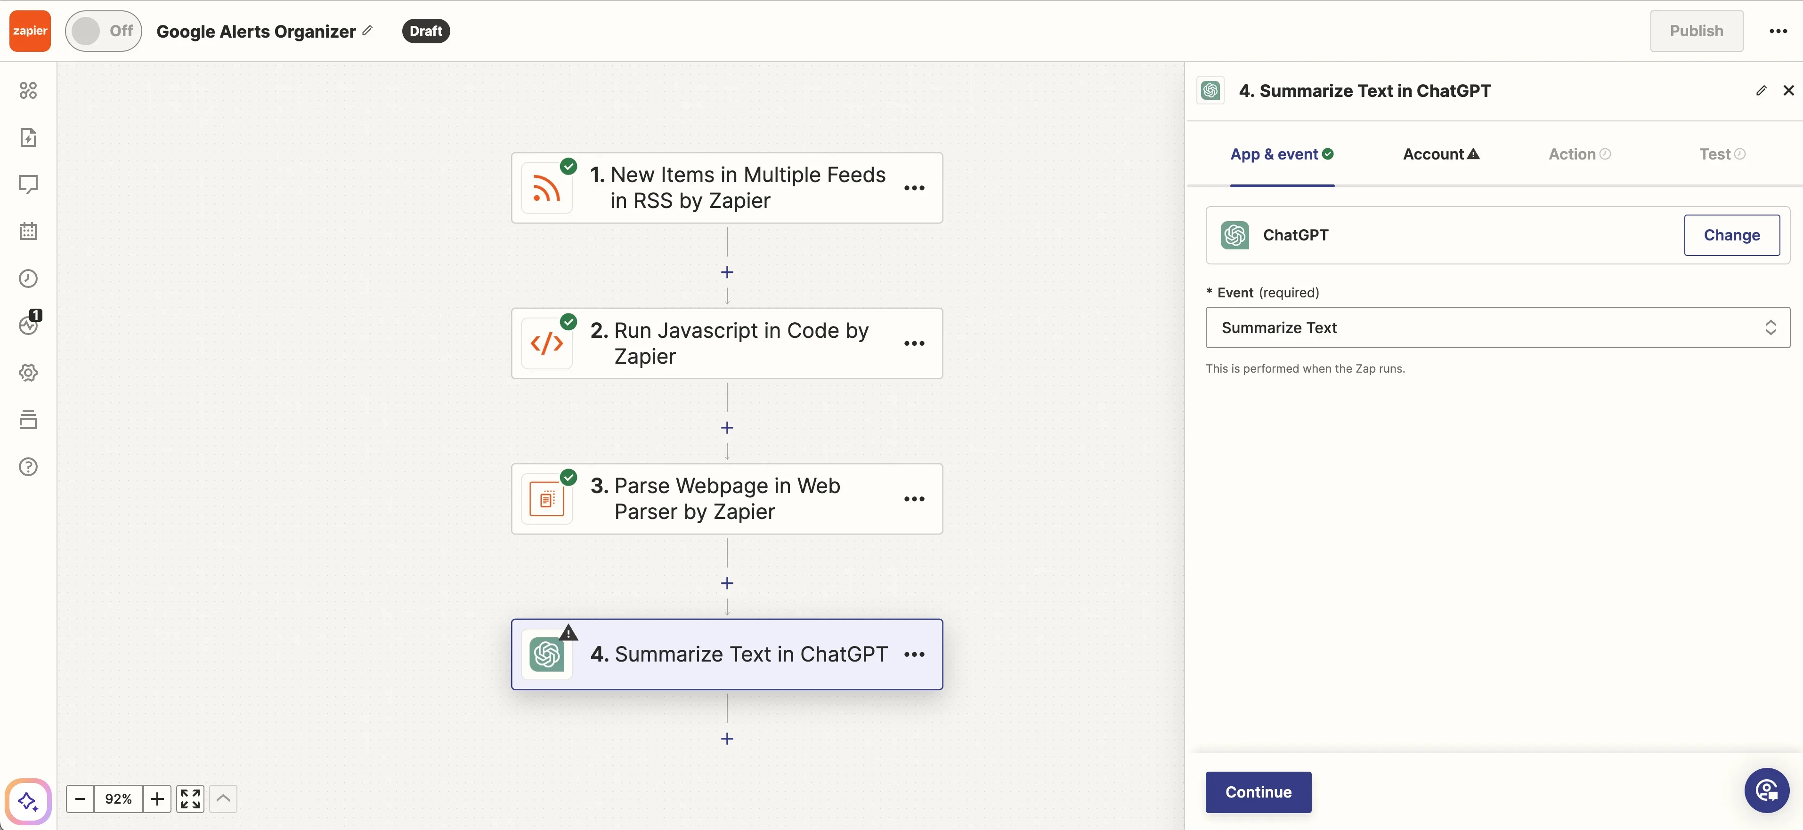Open the settings gear in sidebar
The image size is (1803, 830).
[x=28, y=373]
